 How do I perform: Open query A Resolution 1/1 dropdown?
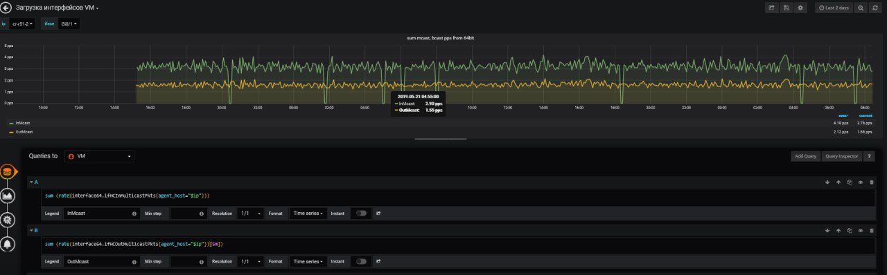coord(251,214)
